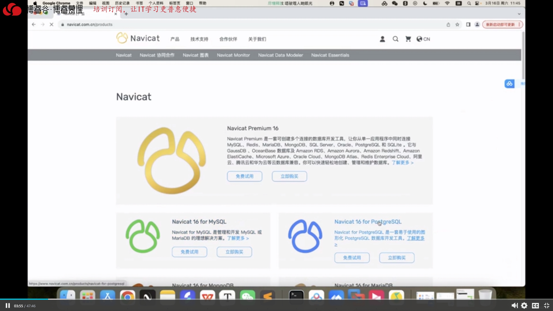Open WeChat from the Dock
This screenshot has width=553, height=311.
[248, 297]
